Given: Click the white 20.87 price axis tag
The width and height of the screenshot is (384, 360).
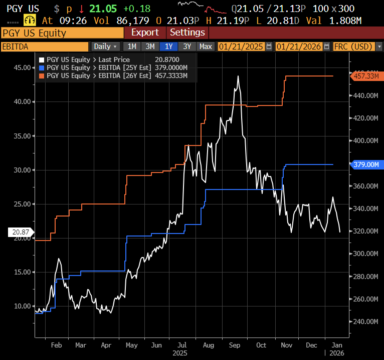Looking at the screenshot, I should click(21, 232).
